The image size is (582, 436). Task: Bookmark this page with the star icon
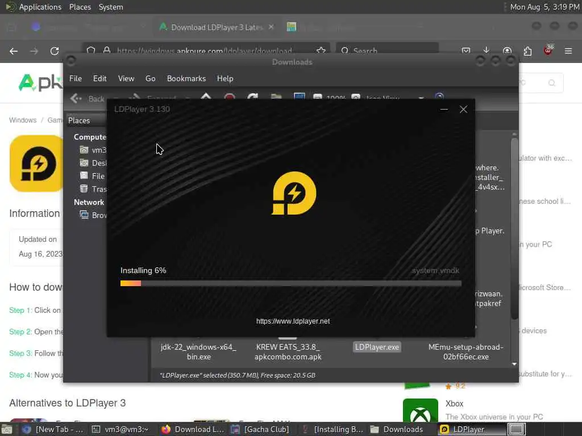321,51
